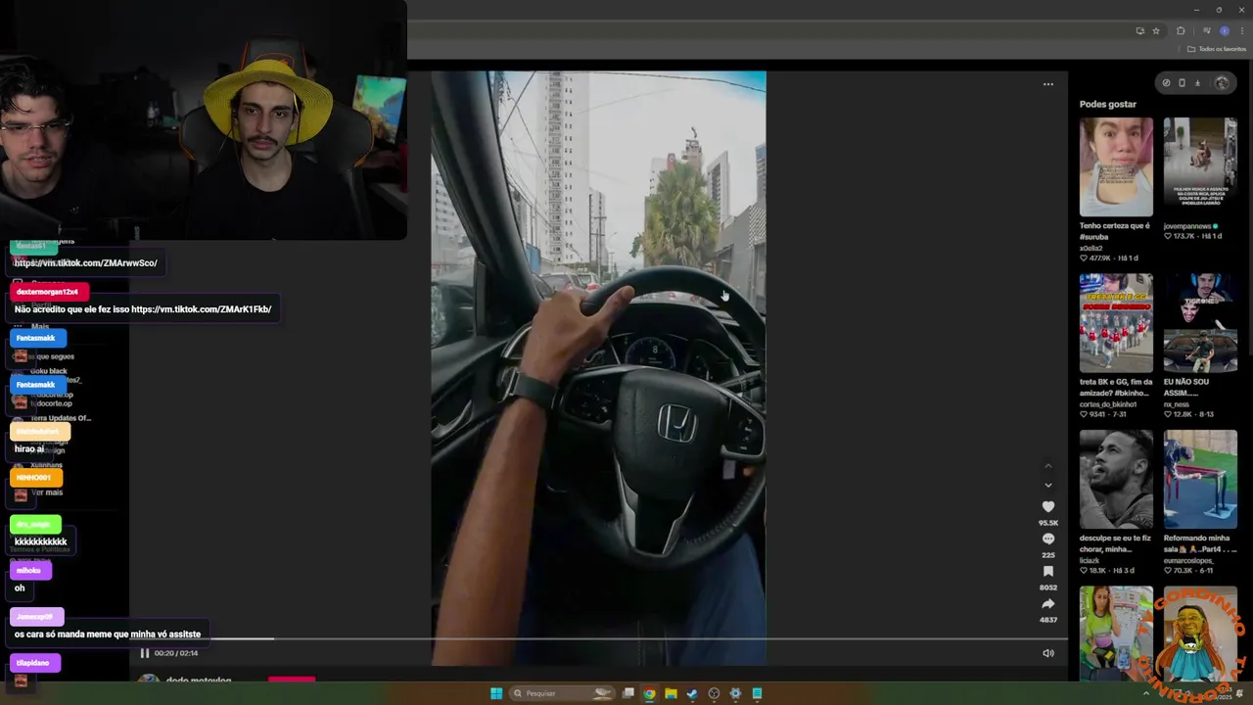Open the three-dots more options menu
The width and height of the screenshot is (1253, 705).
point(1047,84)
